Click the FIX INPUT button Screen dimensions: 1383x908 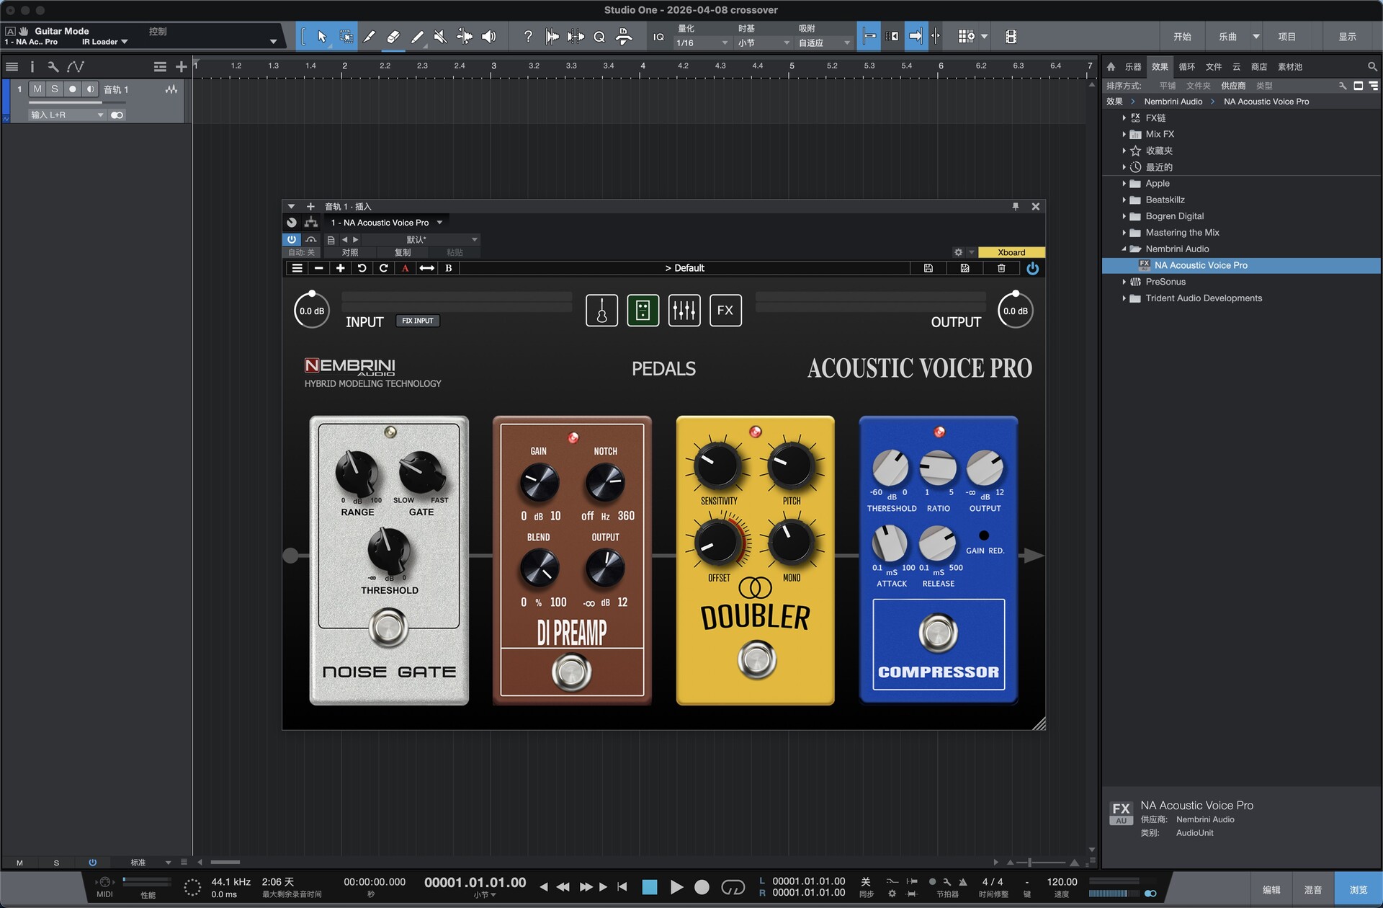(x=418, y=321)
